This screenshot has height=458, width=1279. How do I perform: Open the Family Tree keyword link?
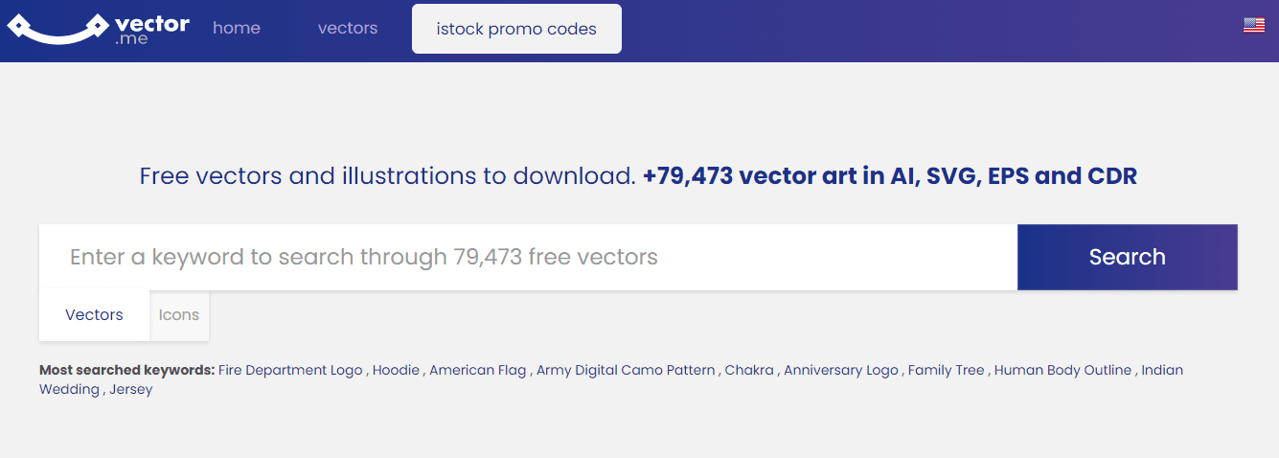[946, 370]
